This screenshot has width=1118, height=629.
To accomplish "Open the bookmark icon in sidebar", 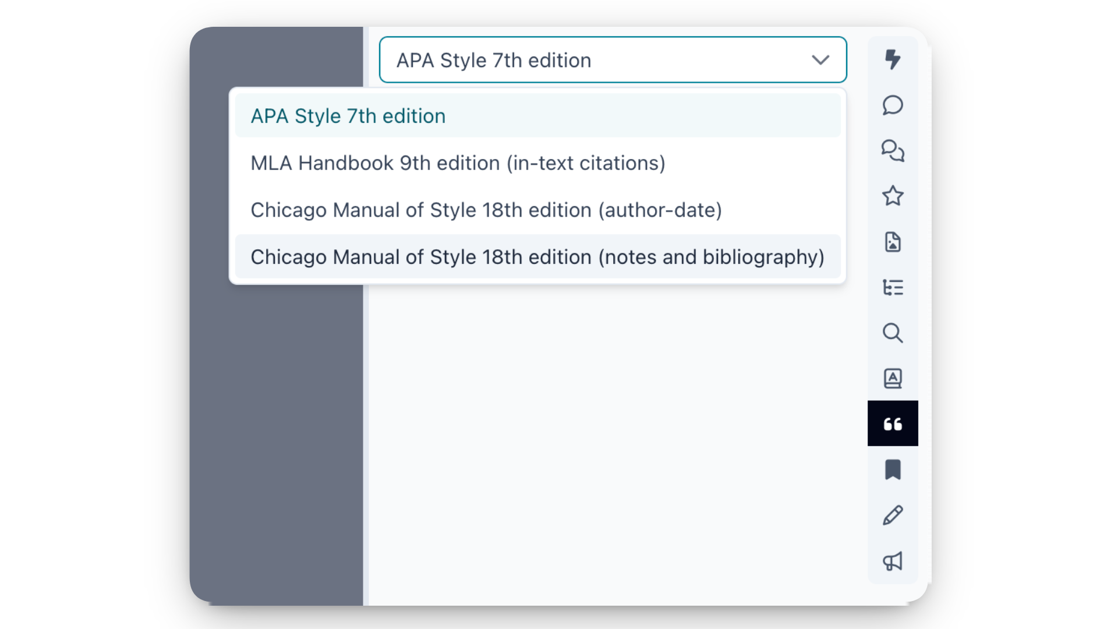I will (893, 469).
